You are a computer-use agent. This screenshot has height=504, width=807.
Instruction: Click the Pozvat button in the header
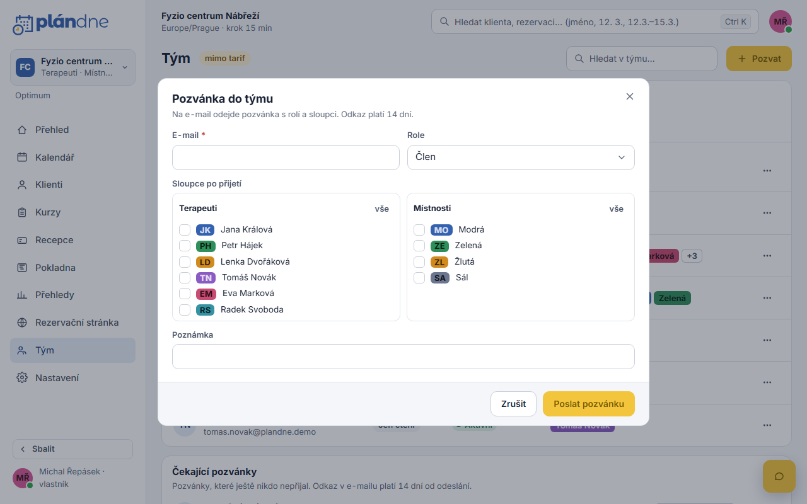(x=759, y=59)
